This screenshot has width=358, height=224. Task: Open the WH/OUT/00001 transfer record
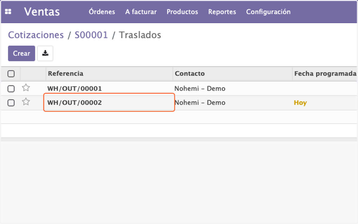(75, 89)
